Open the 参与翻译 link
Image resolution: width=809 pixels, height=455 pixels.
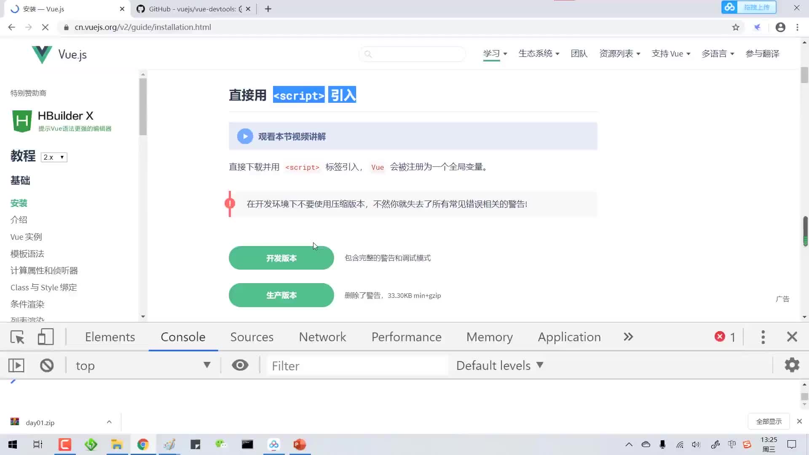point(762,54)
